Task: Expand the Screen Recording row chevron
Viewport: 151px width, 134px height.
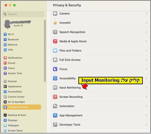Action: pyautogui.click(x=146, y=97)
